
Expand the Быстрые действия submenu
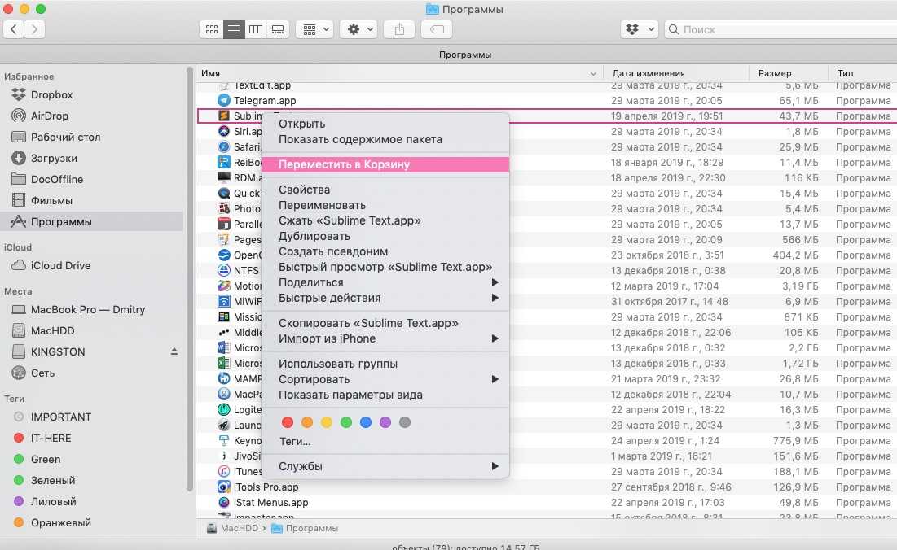pyautogui.click(x=385, y=298)
